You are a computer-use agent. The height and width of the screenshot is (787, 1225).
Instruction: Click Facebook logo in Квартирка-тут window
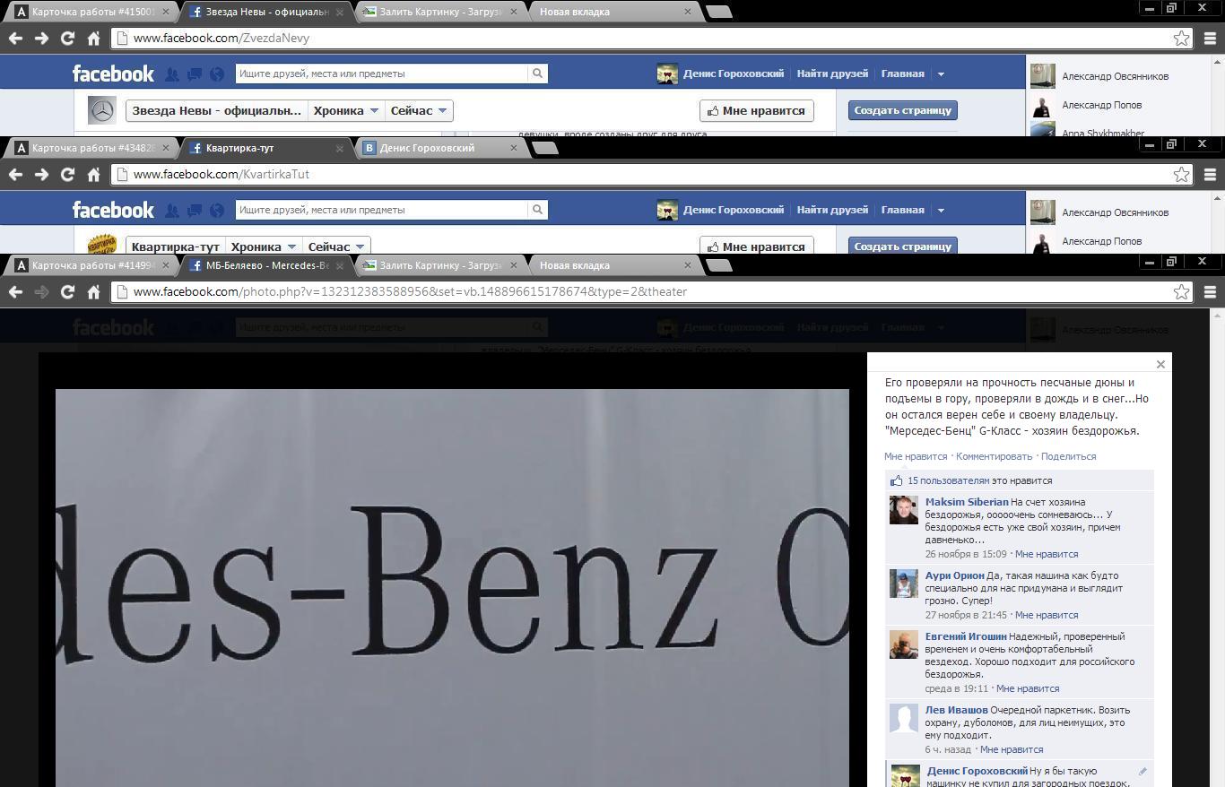113,210
